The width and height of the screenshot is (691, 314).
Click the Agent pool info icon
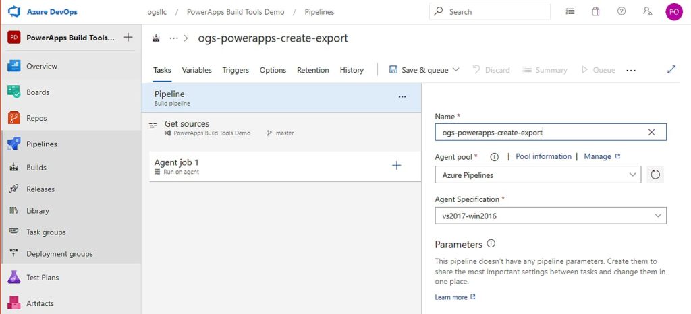tap(494, 157)
